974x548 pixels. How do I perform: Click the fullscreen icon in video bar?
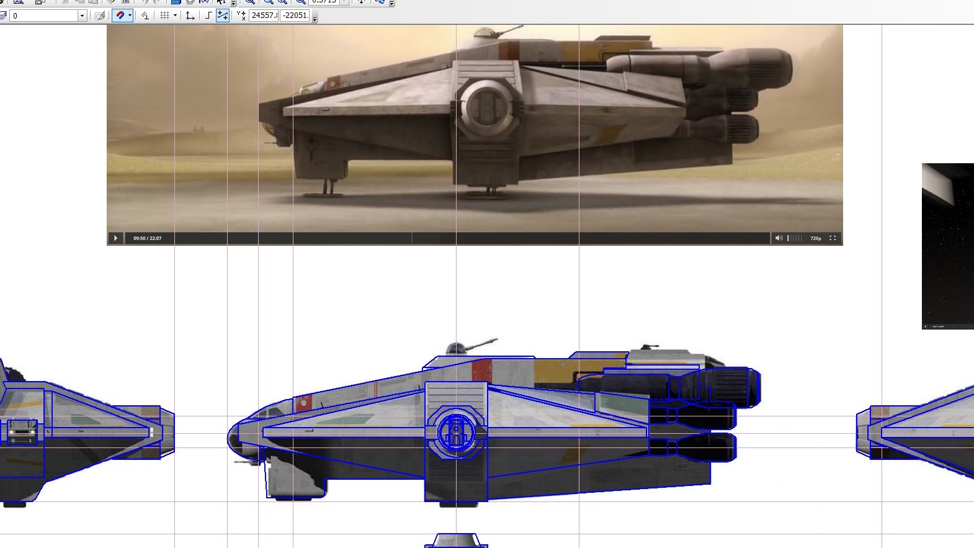(x=833, y=238)
